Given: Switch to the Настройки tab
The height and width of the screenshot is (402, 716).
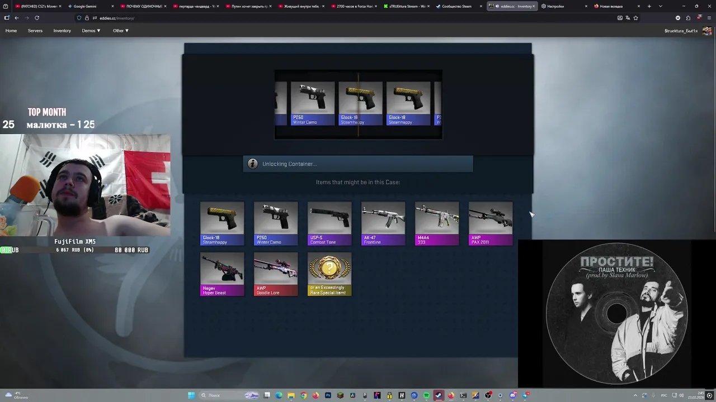Looking at the screenshot, I should (564, 6).
